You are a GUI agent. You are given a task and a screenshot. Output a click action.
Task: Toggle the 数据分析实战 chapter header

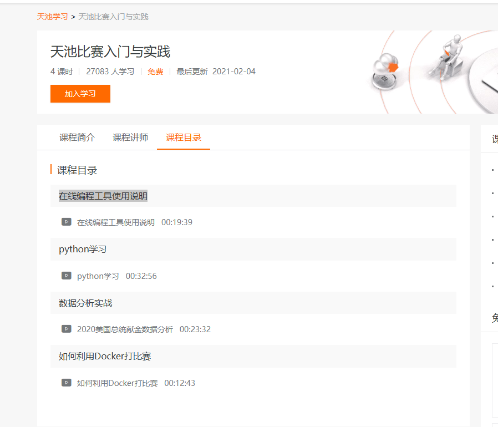point(85,303)
